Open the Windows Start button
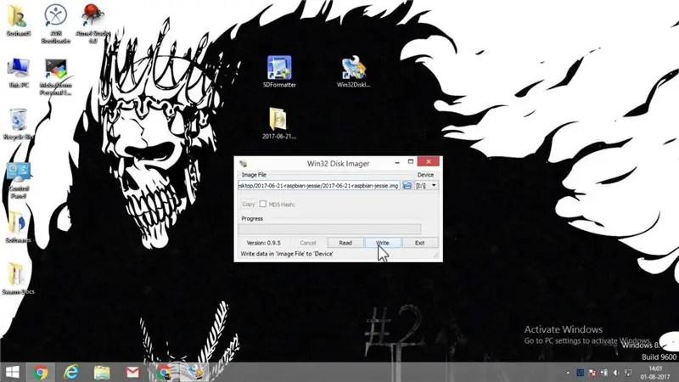 13,372
